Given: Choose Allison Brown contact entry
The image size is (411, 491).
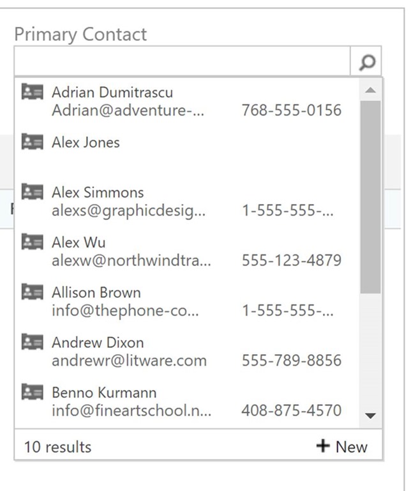Looking at the screenshot, I should pos(96,293).
